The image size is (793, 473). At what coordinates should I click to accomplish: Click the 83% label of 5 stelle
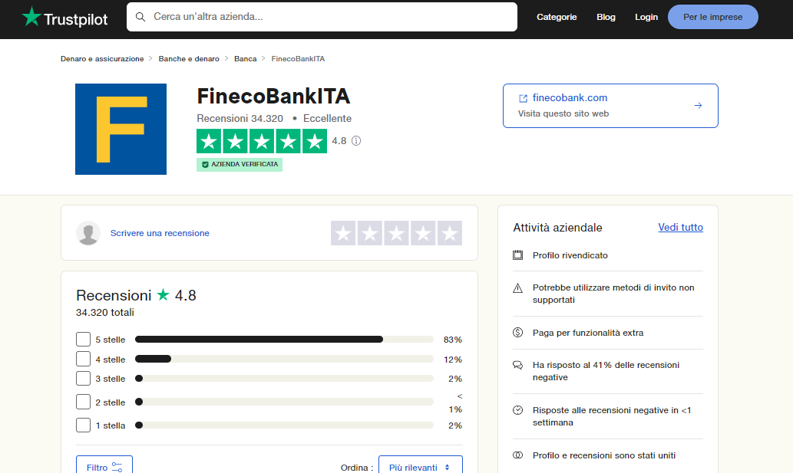(453, 340)
